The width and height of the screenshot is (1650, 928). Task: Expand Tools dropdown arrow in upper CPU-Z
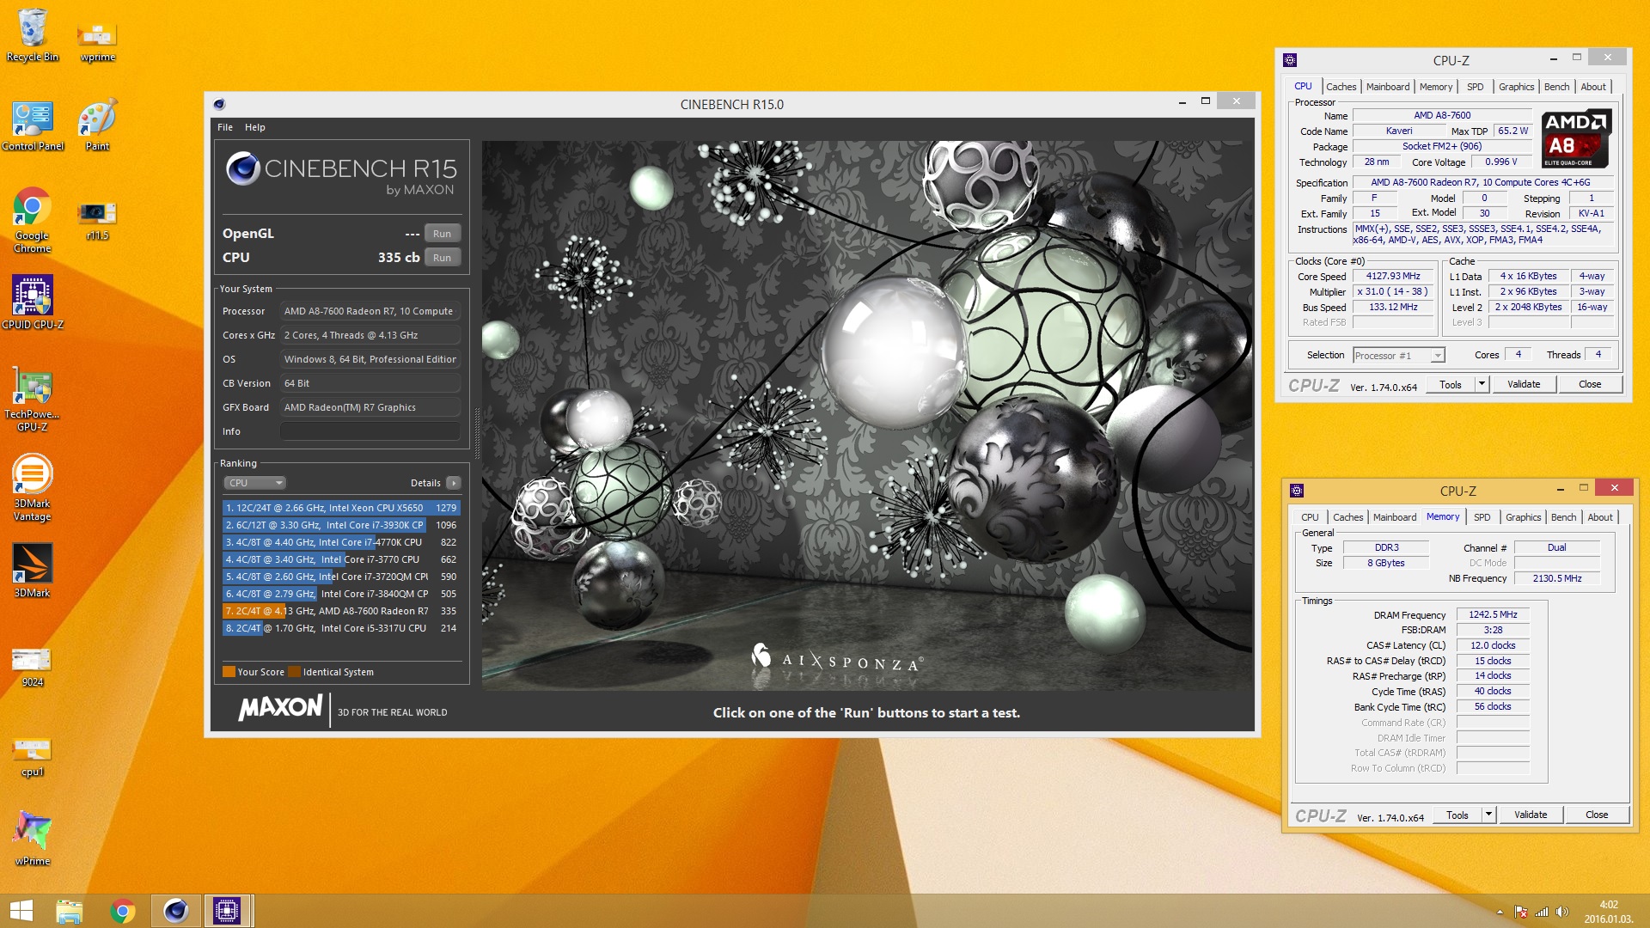[x=1482, y=385]
